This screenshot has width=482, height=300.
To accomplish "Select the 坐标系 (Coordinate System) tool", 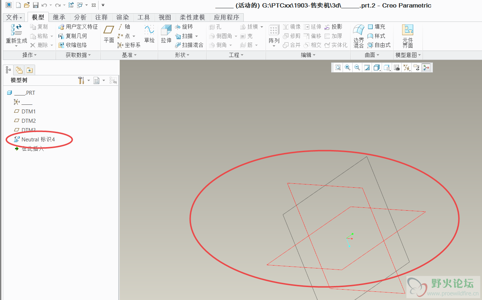I will 129,45.
